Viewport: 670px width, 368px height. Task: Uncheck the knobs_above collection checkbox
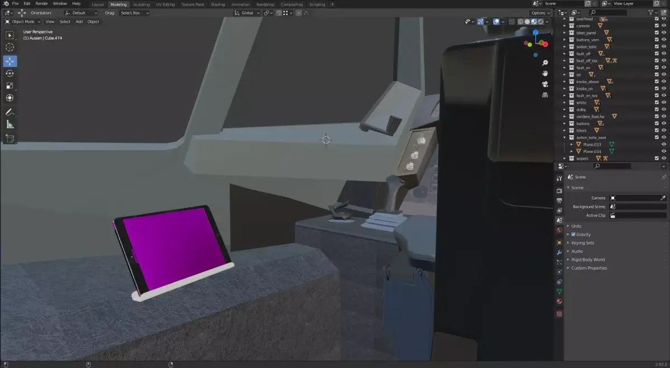(657, 82)
